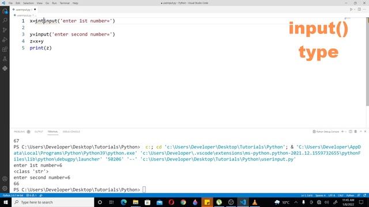
Task: Click the Ln, Col indicator in status bar
Action: [307, 195]
